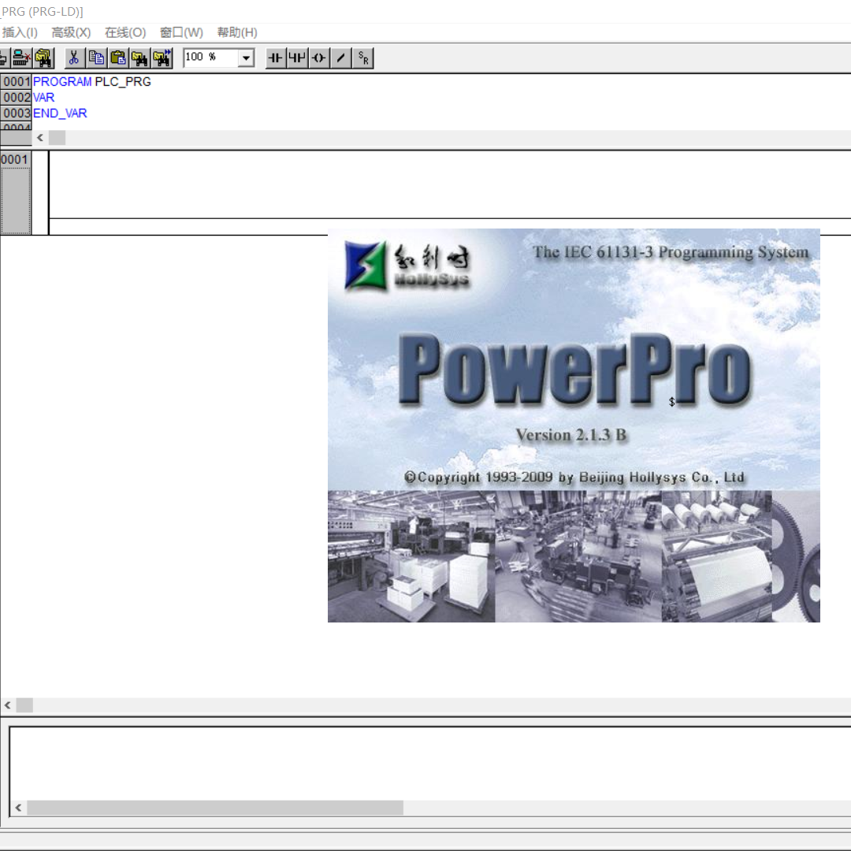Open the 帮助(H) menu
Viewport: 851px width, 851px height.
click(x=236, y=32)
